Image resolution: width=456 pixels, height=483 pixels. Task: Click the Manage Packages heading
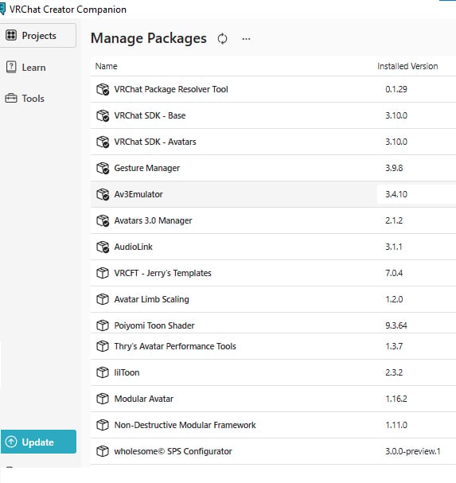(149, 38)
